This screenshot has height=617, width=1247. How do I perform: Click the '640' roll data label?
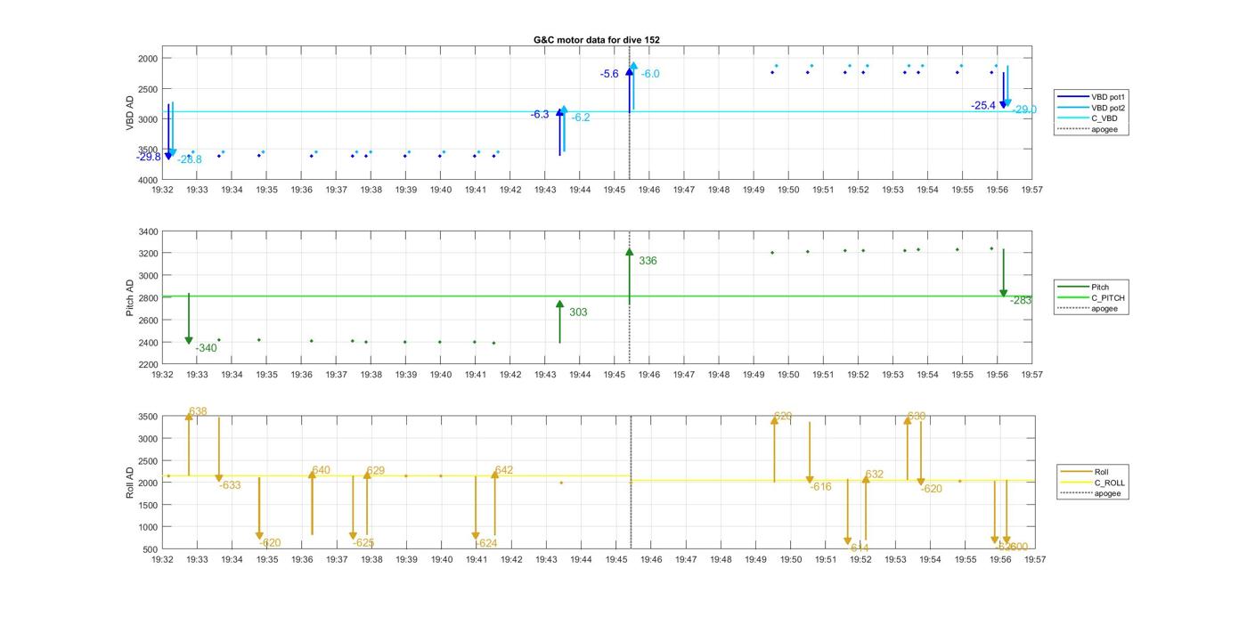point(321,470)
